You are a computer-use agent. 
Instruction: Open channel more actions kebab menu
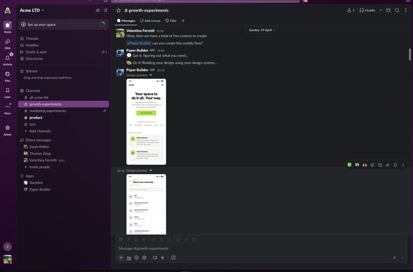coord(405,10)
